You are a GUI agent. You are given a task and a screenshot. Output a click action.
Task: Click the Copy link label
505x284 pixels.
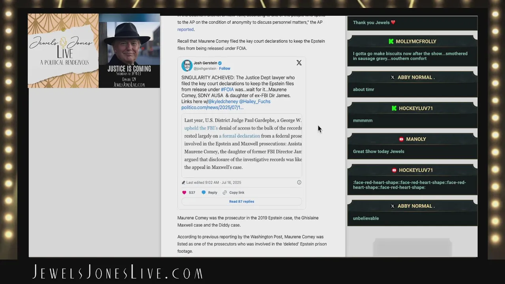click(x=237, y=192)
